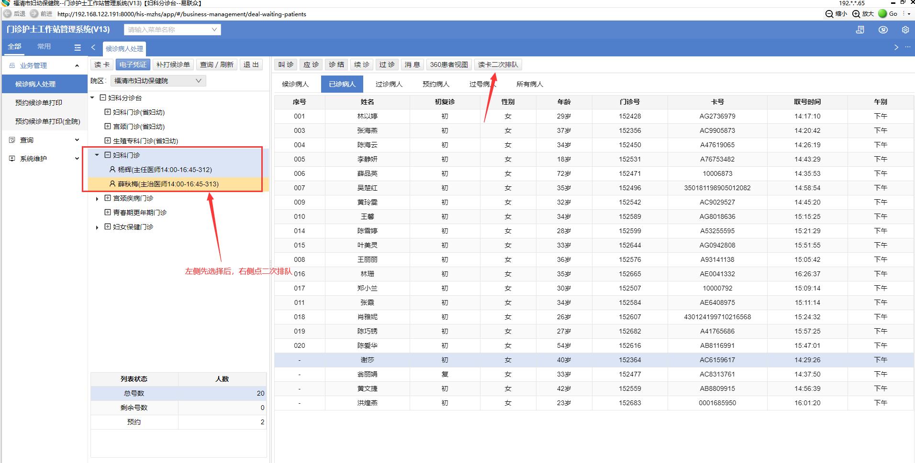Toggle the plus box beside 妇科门诊(省妇幼)
The height and width of the screenshot is (463, 915).
[108, 112]
